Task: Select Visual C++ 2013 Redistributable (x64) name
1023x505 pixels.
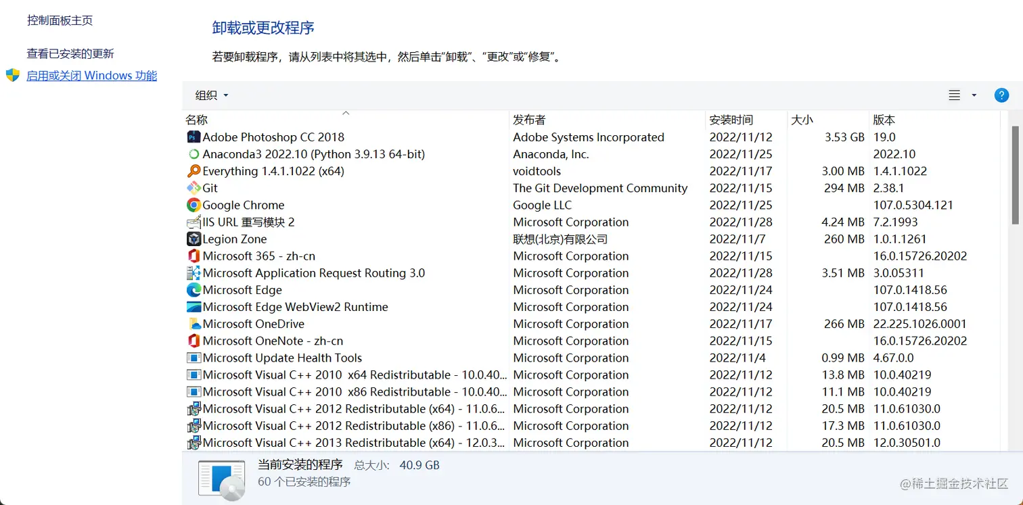Action: pos(354,443)
